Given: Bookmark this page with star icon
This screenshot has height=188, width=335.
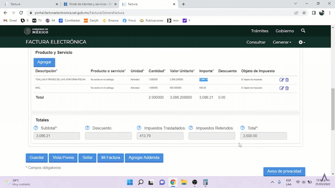Looking at the screenshot, I should click(304, 13).
